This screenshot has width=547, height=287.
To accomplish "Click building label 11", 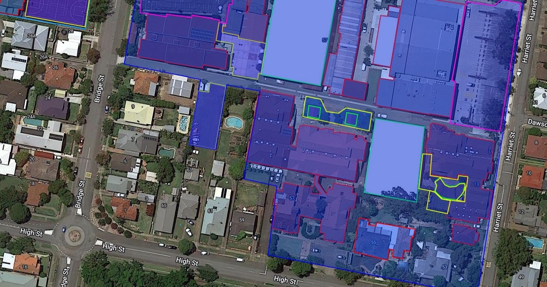I will pyautogui.click(x=490, y=152).
